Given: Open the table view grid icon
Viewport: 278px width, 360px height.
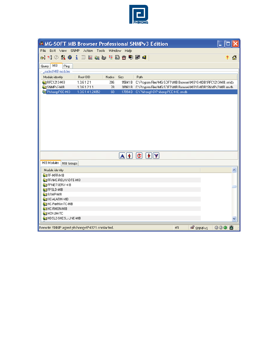Looking at the screenshot, I should click(84, 57).
